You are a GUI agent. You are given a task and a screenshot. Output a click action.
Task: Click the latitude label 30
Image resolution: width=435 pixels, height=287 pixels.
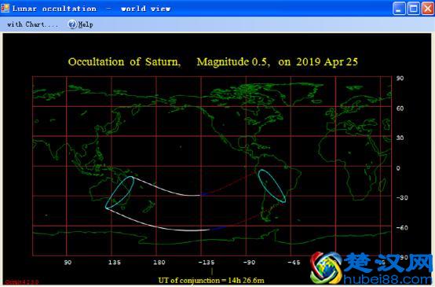tap(400, 138)
